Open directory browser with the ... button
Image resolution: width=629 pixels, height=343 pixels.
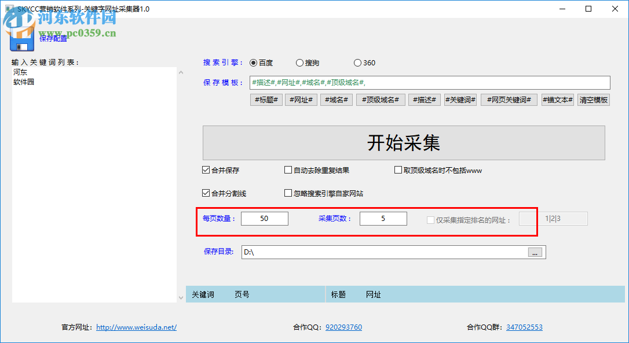(x=534, y=252)
